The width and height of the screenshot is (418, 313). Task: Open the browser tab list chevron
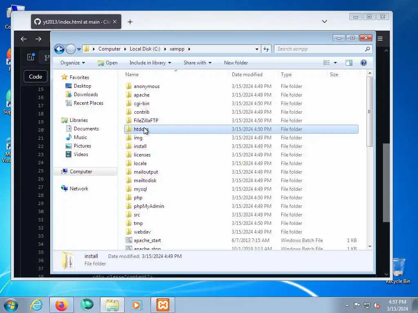click(325, 22)
